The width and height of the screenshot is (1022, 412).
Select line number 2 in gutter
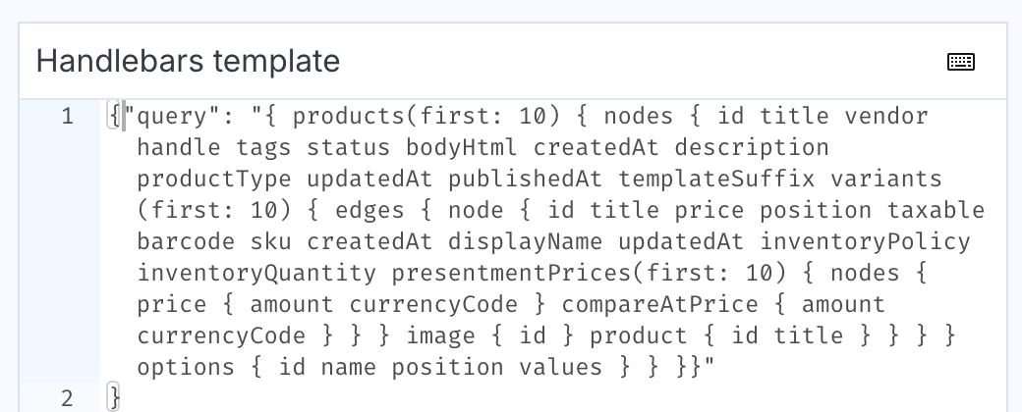67,397
